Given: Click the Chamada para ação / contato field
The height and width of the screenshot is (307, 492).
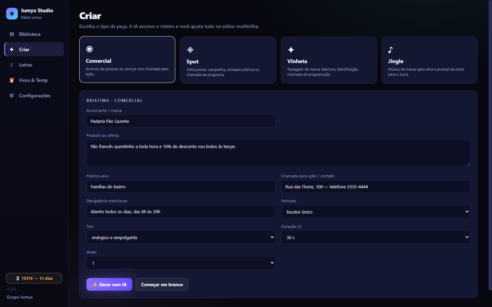Looking at the screenshot, I should pyautogui.click(x=375, y=187).
